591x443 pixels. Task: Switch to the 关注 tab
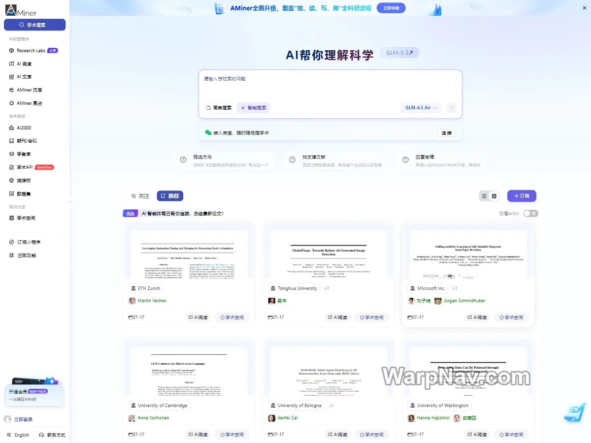pos(140,196)
